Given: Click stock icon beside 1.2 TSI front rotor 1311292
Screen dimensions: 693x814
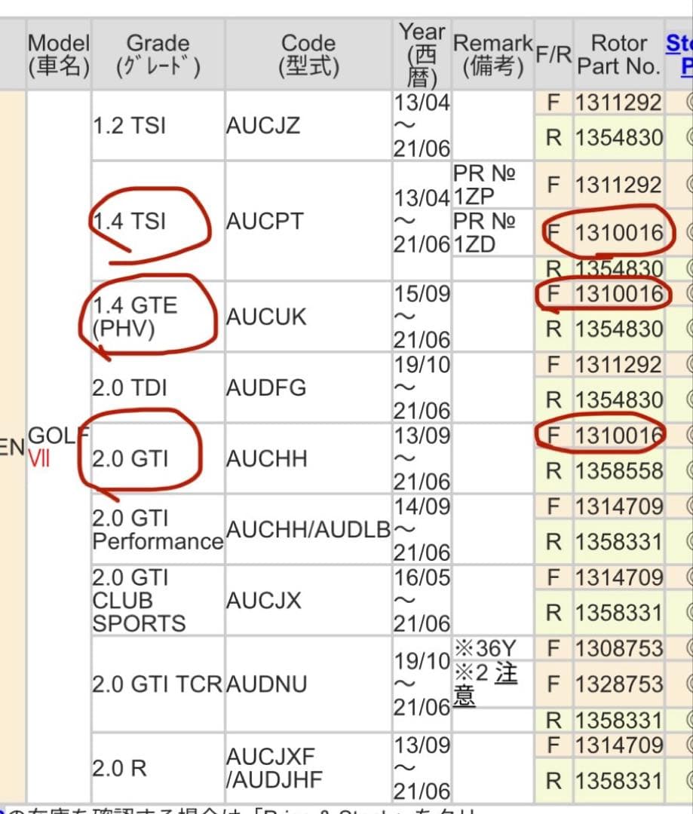Looking at the screenshot, I should pos(687,103).
